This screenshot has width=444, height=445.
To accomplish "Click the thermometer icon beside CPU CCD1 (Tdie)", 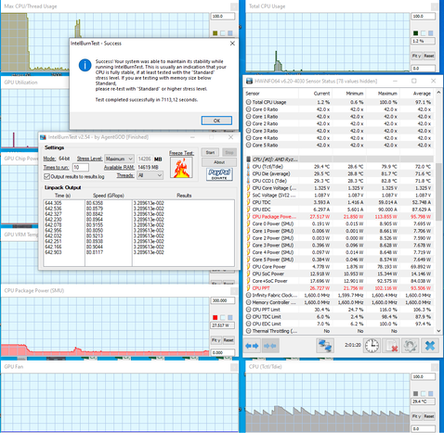I will [x=248, y=181].
